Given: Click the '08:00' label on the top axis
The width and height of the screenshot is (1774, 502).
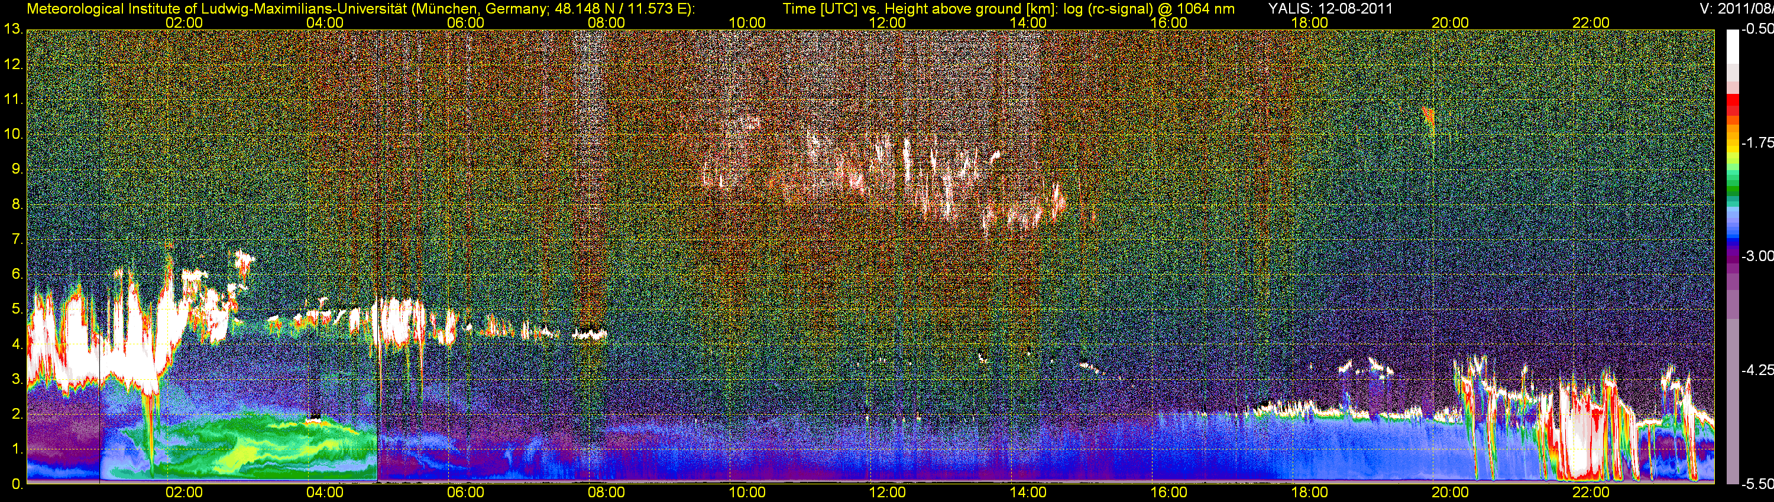Looking at the screenshot, I should (x=607, y=22).
